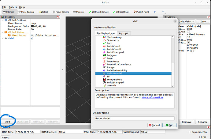Close the Views panel with red icon
This screenshot has width=211, height=139.
pyautogui.click(x=209, y=17)
